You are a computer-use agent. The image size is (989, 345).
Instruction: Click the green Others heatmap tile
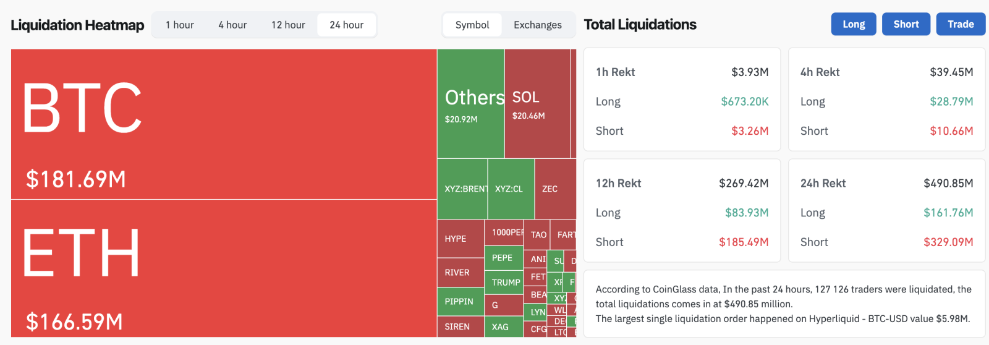pos(470,104)
